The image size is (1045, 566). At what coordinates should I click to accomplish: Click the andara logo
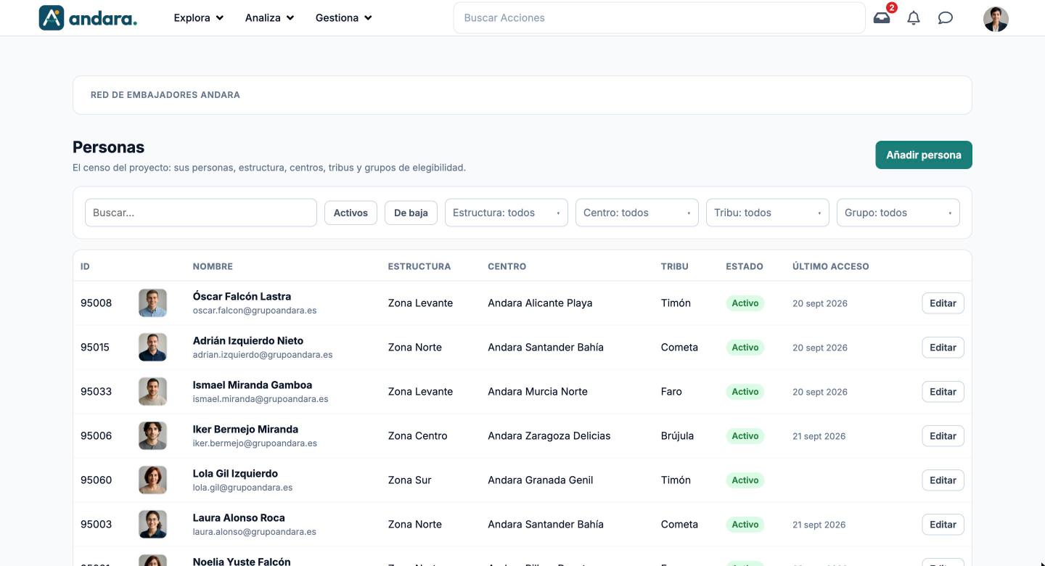point(88,18)
